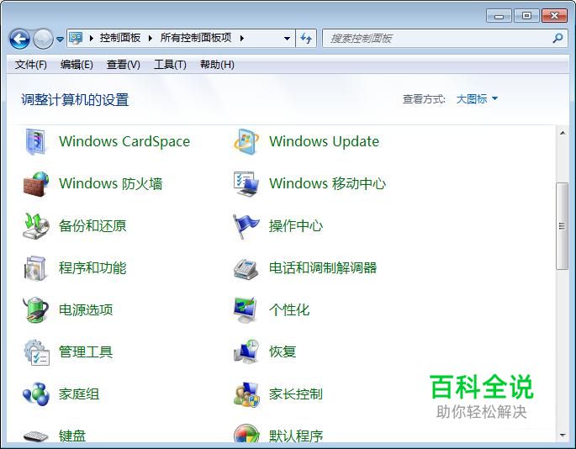Close the control panel window
Screen dimensions: 576x449
pyautogui.click(x=554, y=16)
